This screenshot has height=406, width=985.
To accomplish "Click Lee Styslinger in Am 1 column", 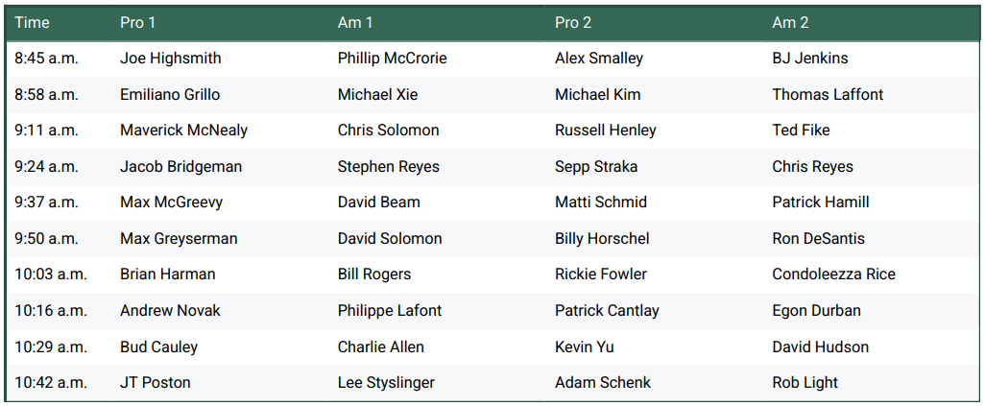I will coord(386,383).
